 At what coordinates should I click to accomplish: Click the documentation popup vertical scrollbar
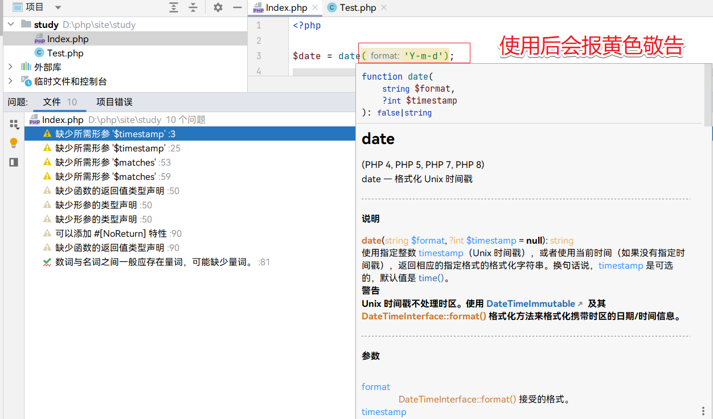708,95
